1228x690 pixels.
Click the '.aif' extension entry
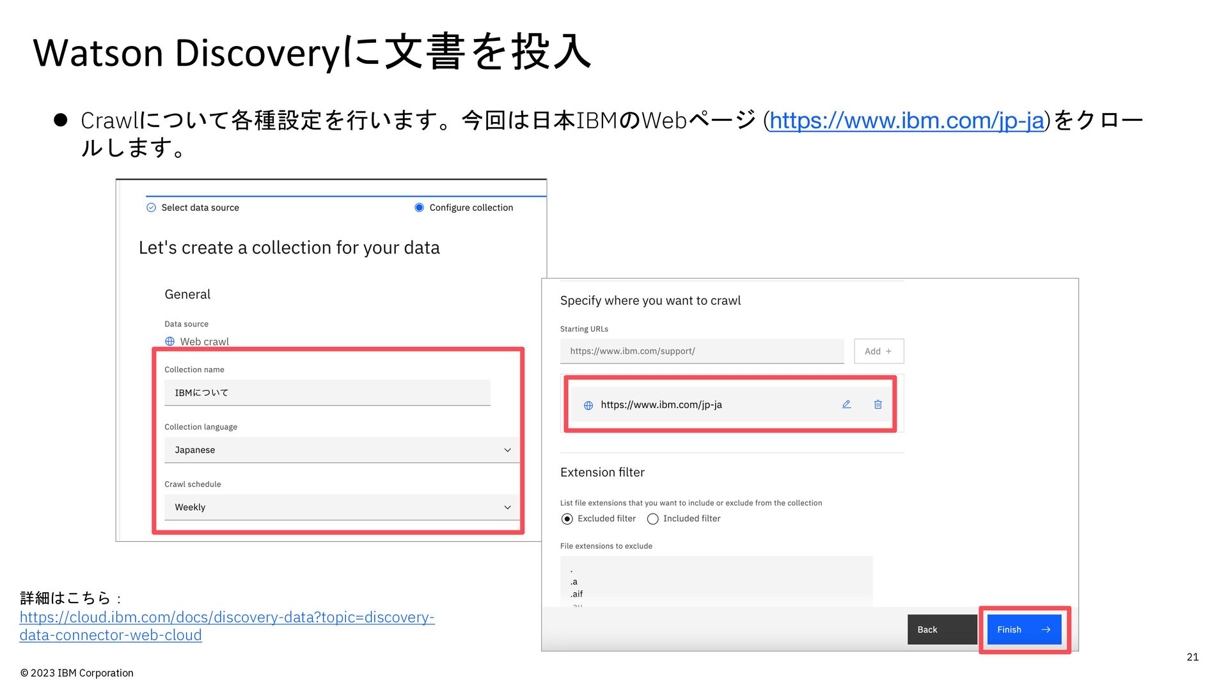(576, 594)
